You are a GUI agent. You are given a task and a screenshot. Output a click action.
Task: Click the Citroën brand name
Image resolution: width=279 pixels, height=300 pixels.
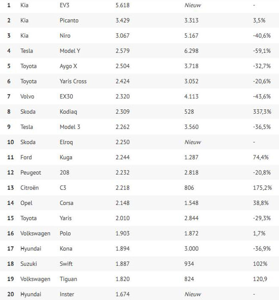click(x=29, y=188)
